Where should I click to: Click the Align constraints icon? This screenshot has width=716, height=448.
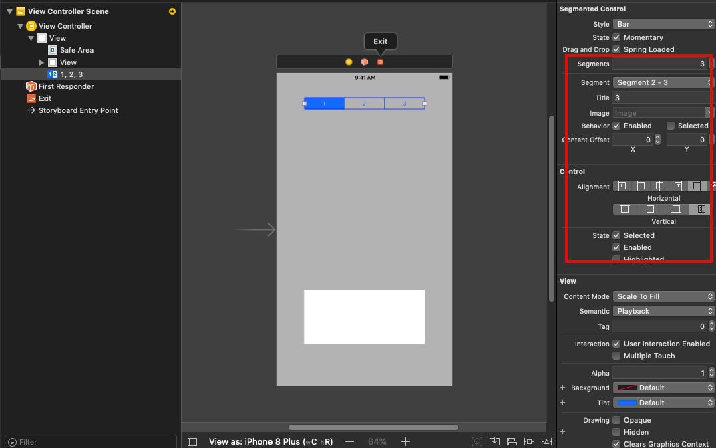click(x=512, y=441)
